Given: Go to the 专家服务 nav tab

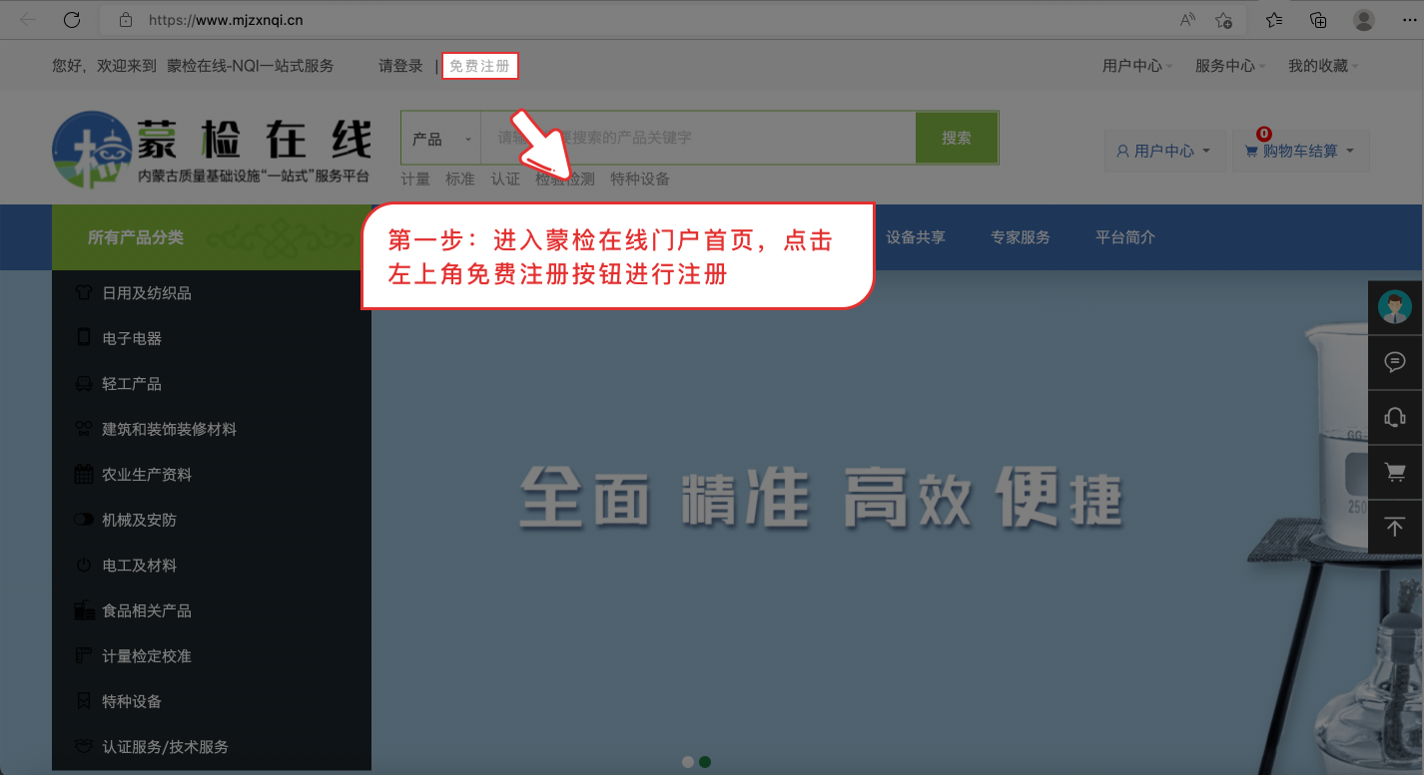Looking at the screenshot, I should pyautogui.click(x=1021, y=237).
